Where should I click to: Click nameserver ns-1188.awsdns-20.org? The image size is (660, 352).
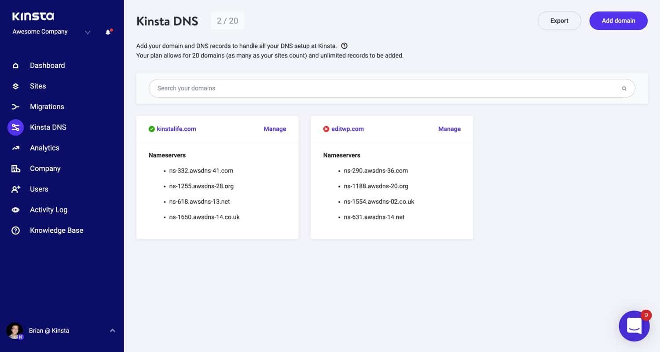[376, 186]
